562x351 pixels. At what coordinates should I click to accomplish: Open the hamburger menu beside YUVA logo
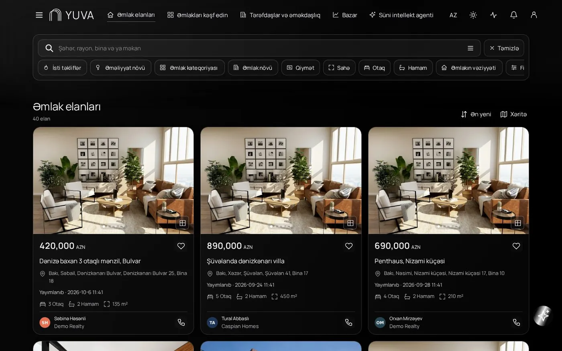pos(39,15)
